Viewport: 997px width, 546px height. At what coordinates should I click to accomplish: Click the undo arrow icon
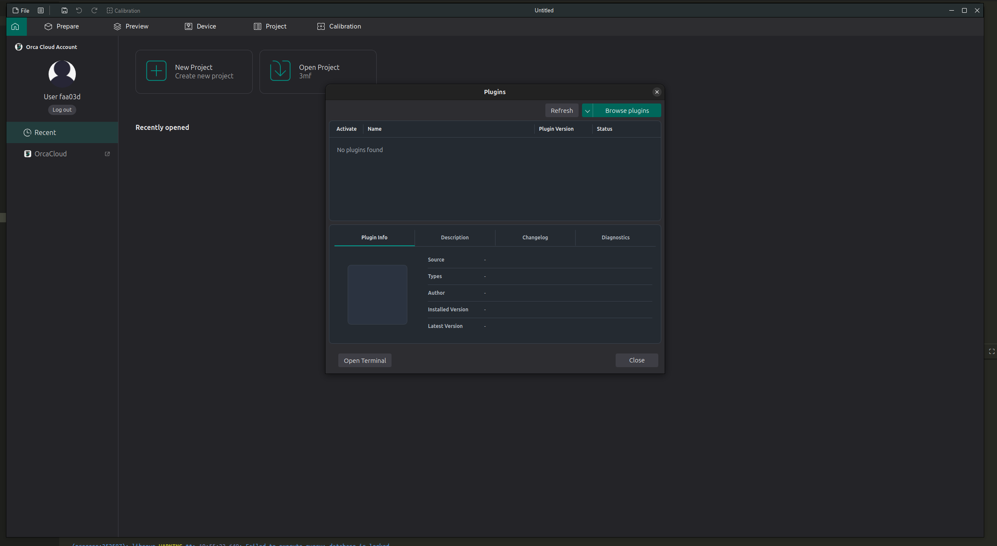(x=79, y=11)
